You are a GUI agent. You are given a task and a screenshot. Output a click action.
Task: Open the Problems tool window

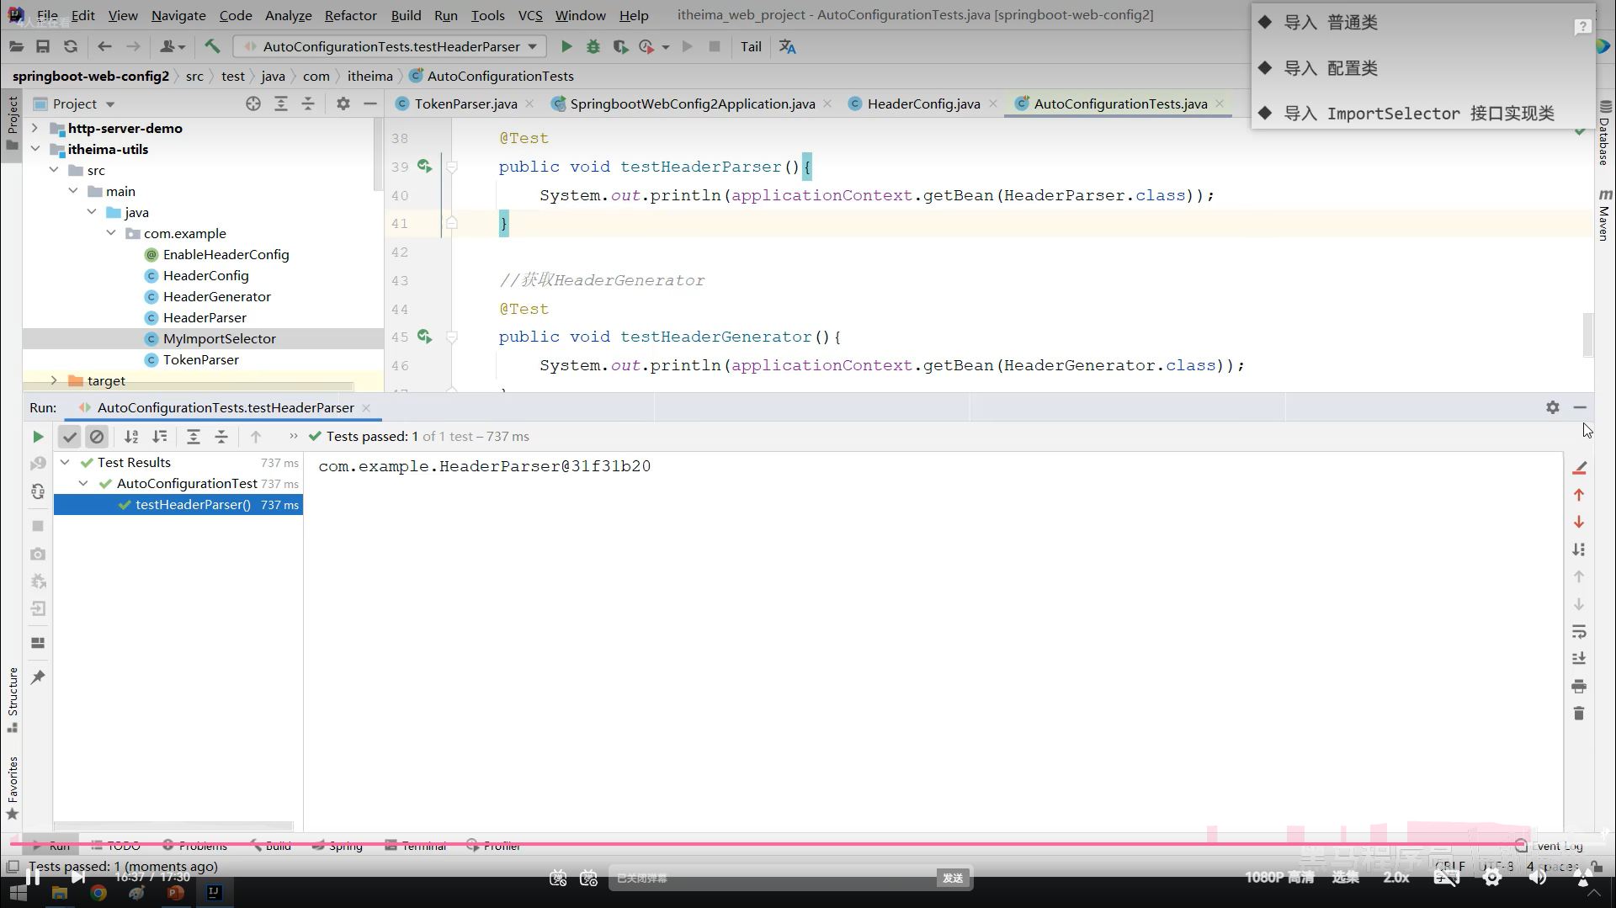click(194, 846)
